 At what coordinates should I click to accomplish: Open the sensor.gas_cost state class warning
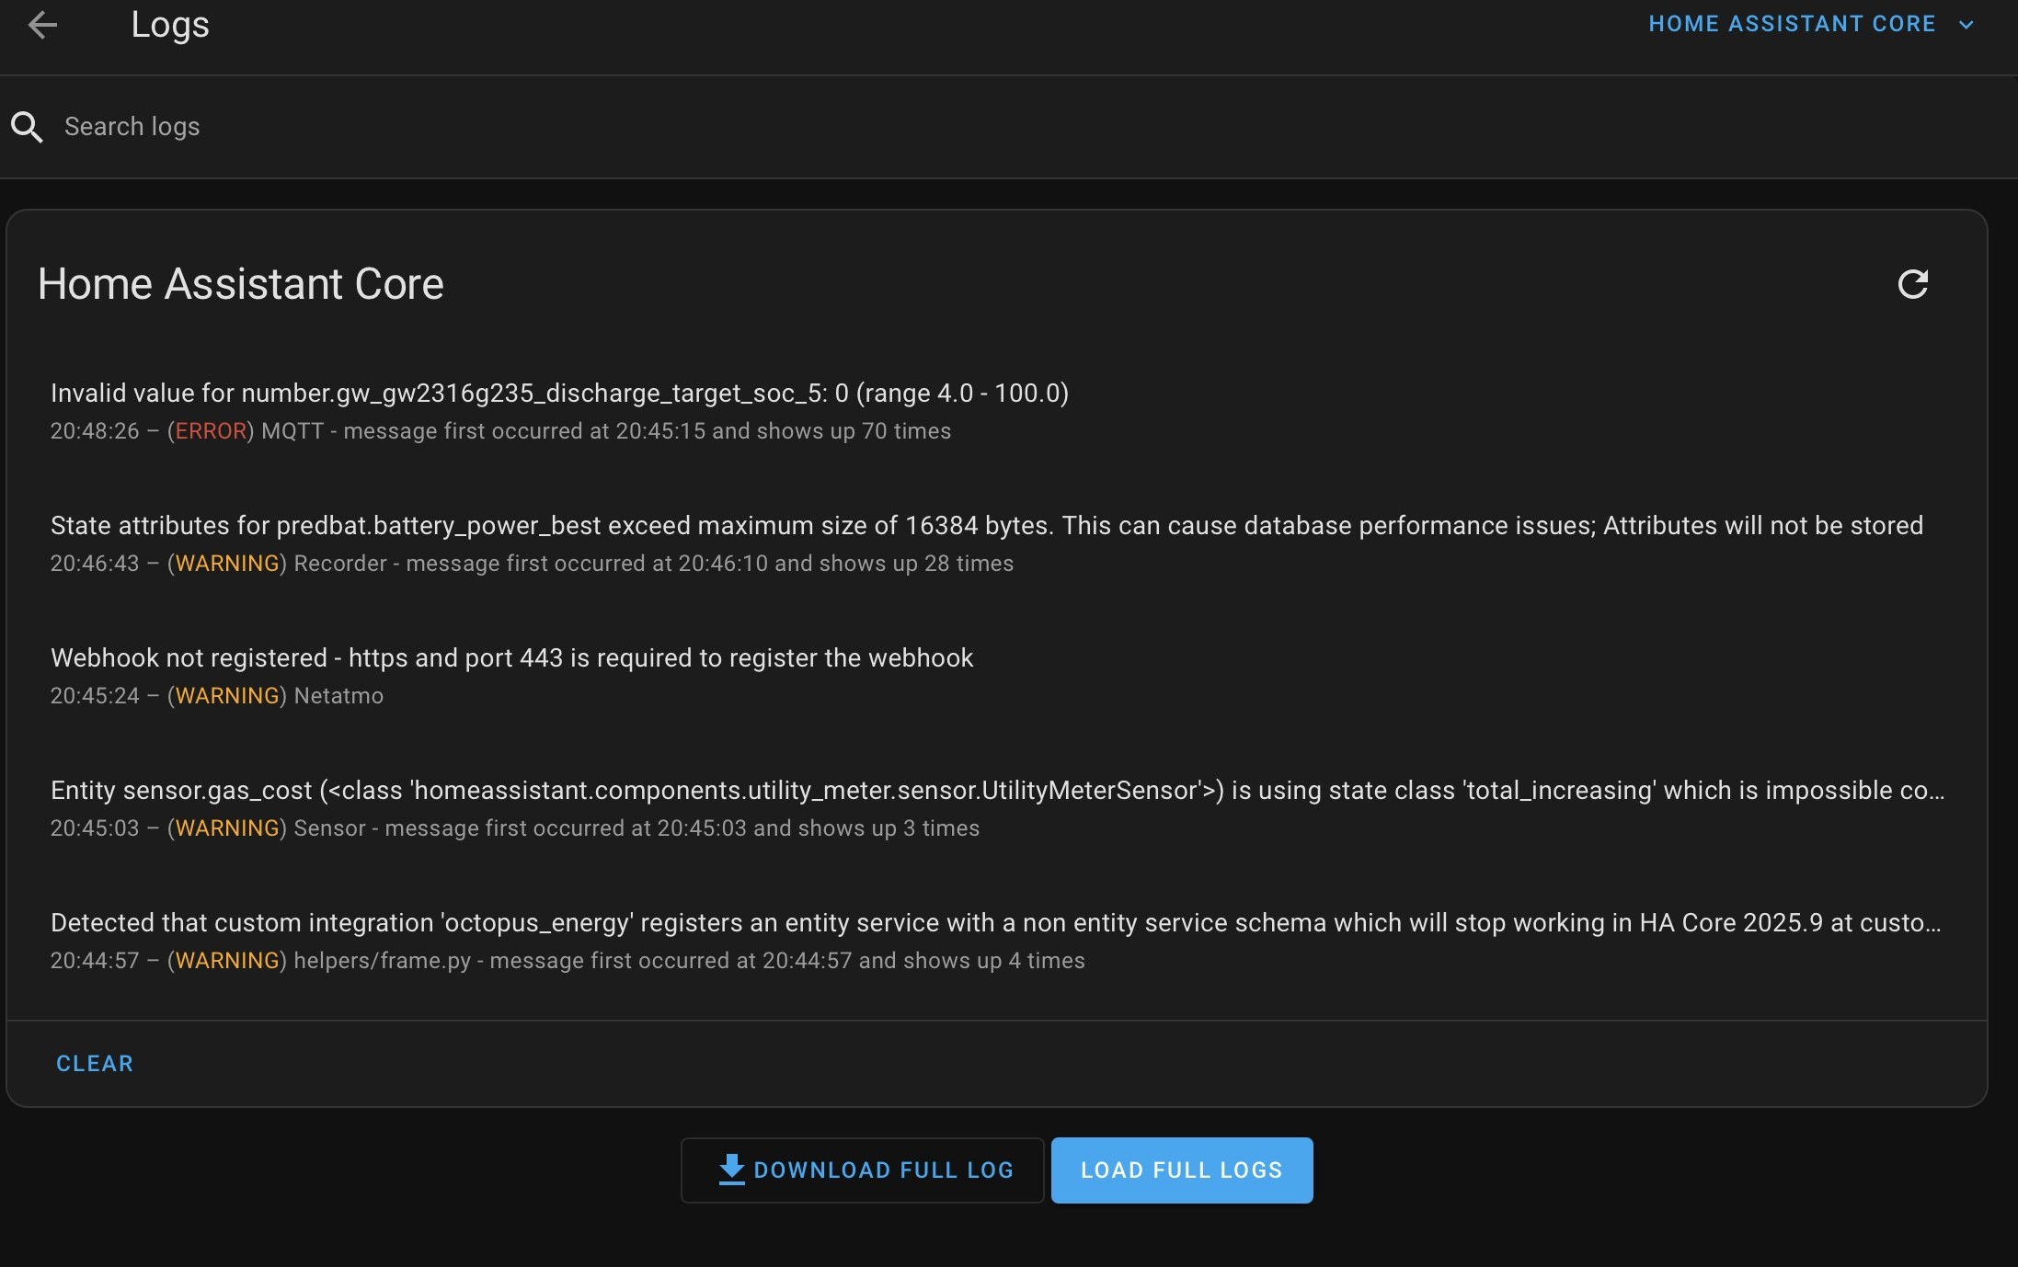(997, 808)
